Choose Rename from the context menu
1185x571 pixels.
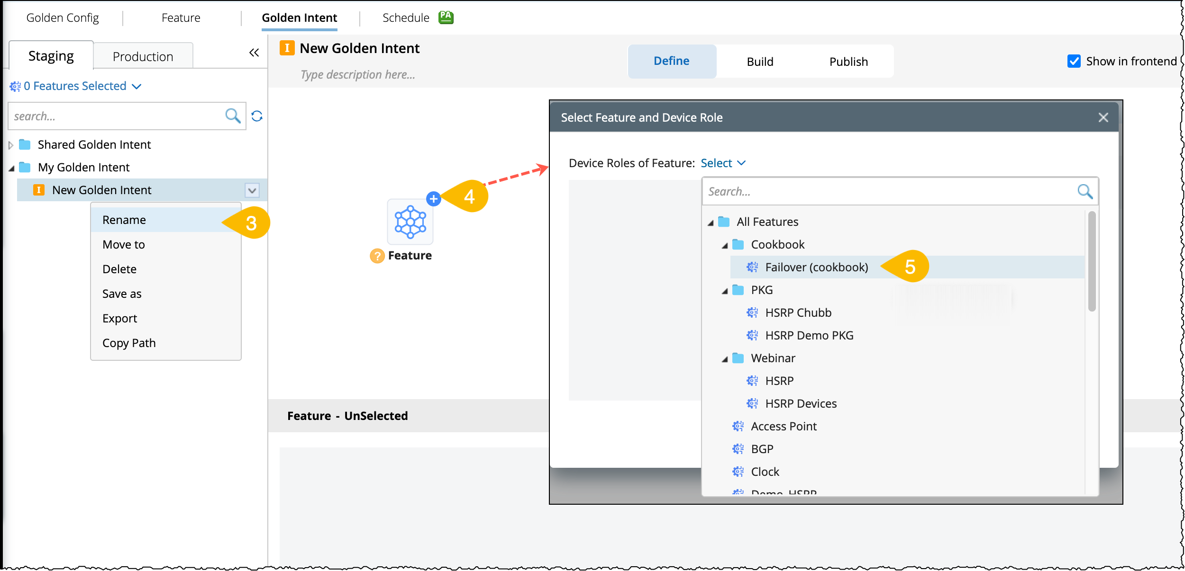[x=124, y=220]
